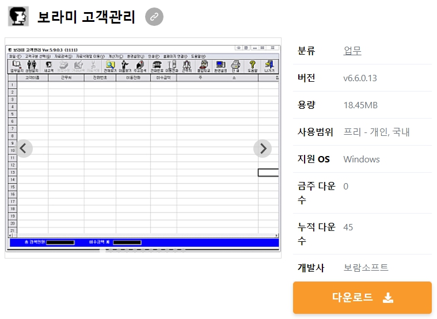437x319 pixels.
Task: Show the previous screenshot with the left arrow
Action: click(x=24, y=149)
